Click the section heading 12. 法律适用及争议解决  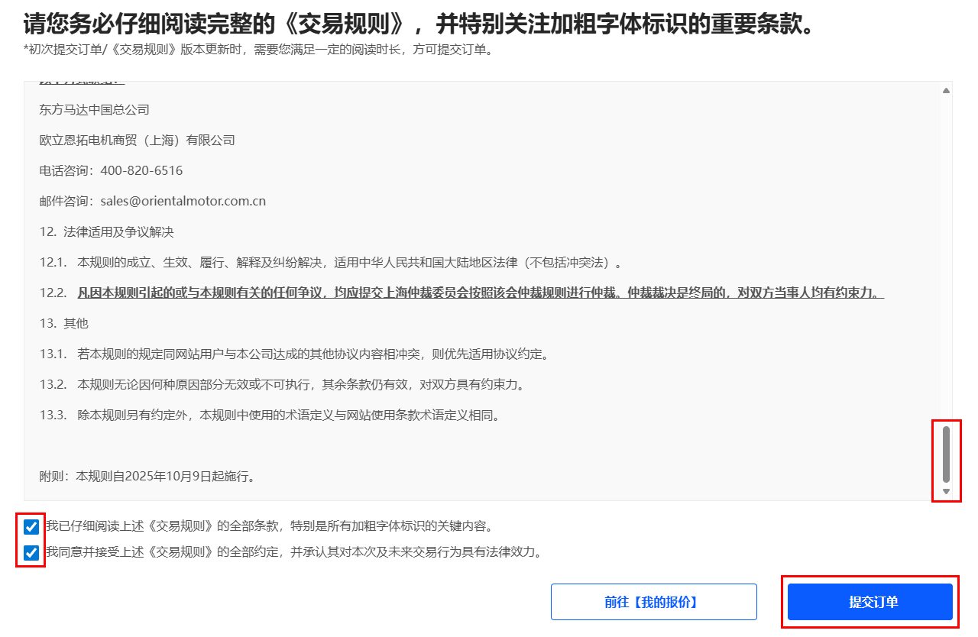tap(107, 232)
